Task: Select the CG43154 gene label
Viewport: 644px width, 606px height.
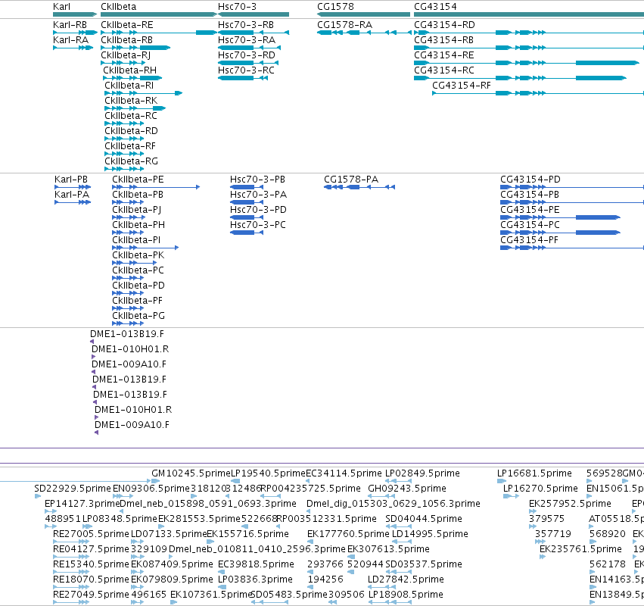Action: pyautogui.click(x=435, y=7)
